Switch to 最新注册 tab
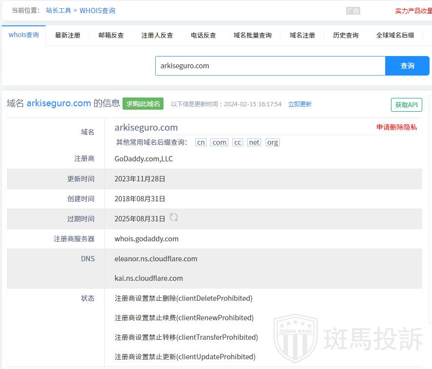 (67, 35)
